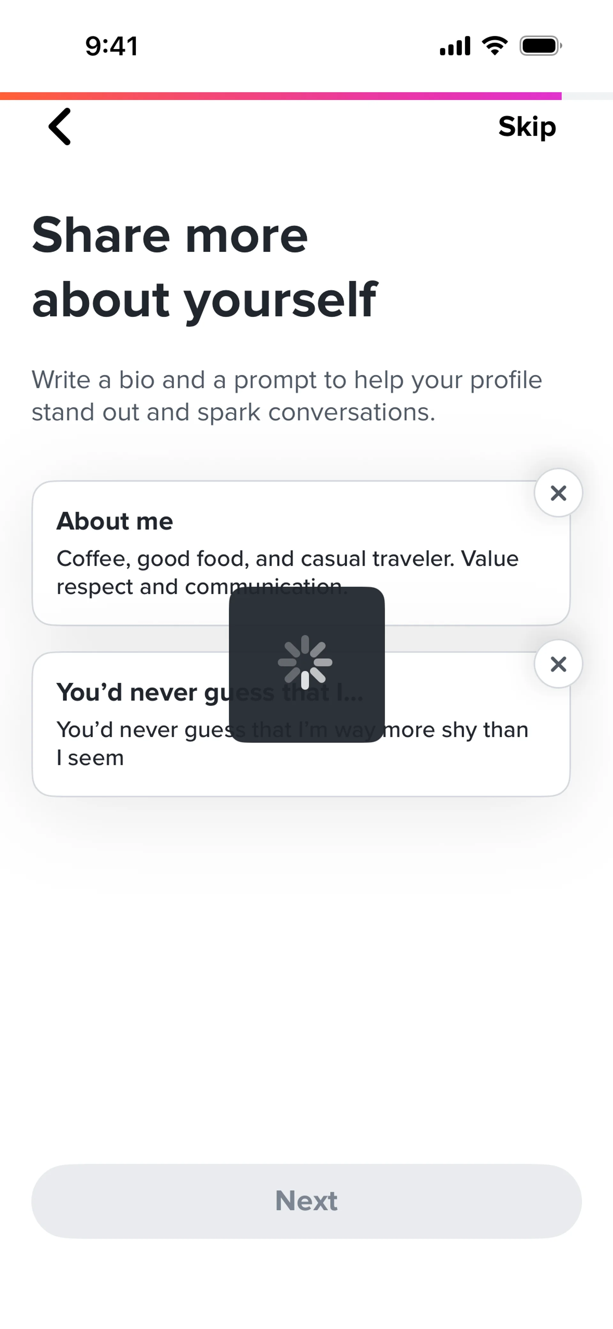Tap the "Write a bio and a prompt" description
This screenshot has height=1329, width=613.
pyautogui.click(x=286, y=396)
